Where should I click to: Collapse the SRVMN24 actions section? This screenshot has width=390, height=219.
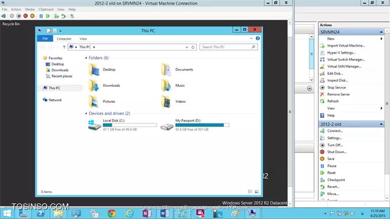tap(381, 32)
